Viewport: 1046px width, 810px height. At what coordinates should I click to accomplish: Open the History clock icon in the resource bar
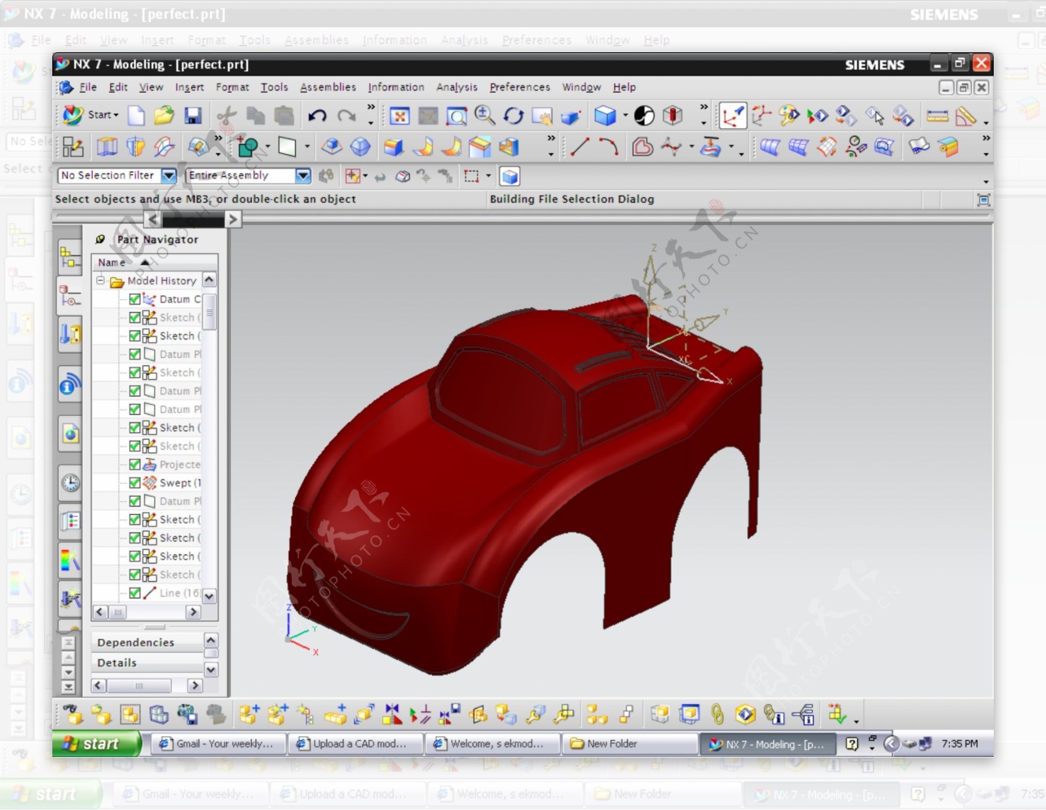70,483
